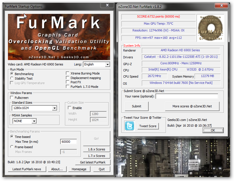The height and width of the screenshot is (181, 234).
Task: Click the Max Time 60000 field
Action: tap(69, 142)
